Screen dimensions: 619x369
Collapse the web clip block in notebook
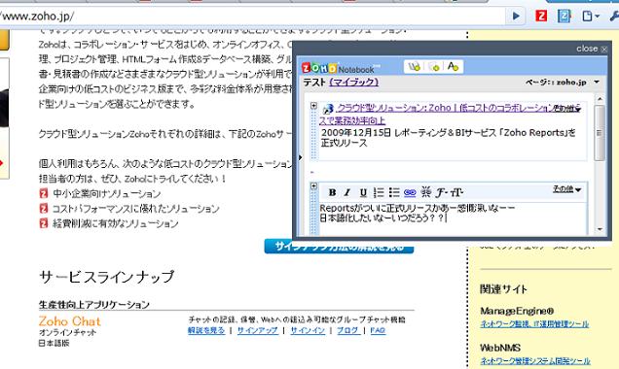point(313,106)
